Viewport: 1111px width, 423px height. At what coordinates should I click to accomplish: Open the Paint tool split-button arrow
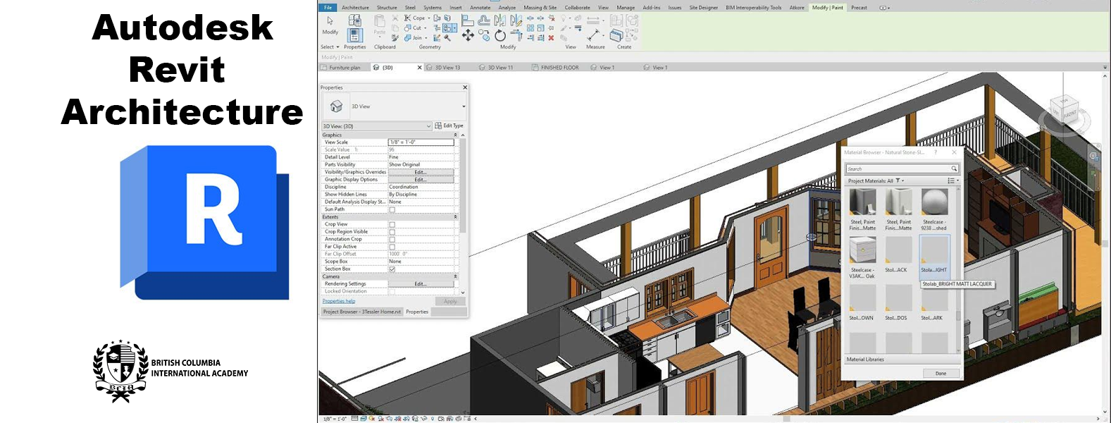click(455, 28)
